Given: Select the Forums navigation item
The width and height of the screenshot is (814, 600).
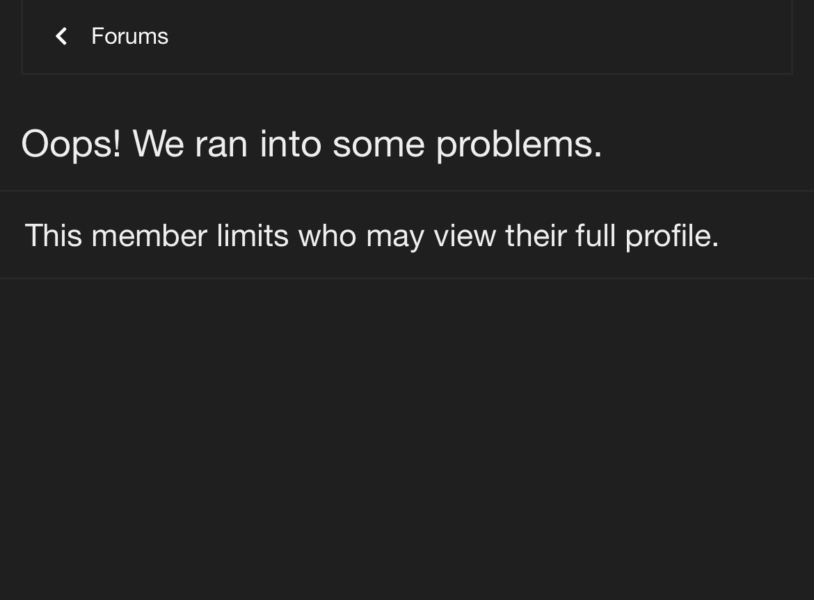Looking at the screenshot, I should click(x=129, y=36).
